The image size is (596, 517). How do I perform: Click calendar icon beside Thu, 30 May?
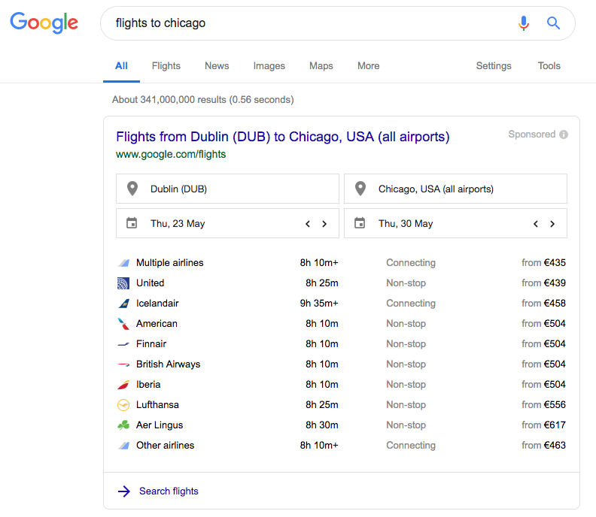click(360, 223)
